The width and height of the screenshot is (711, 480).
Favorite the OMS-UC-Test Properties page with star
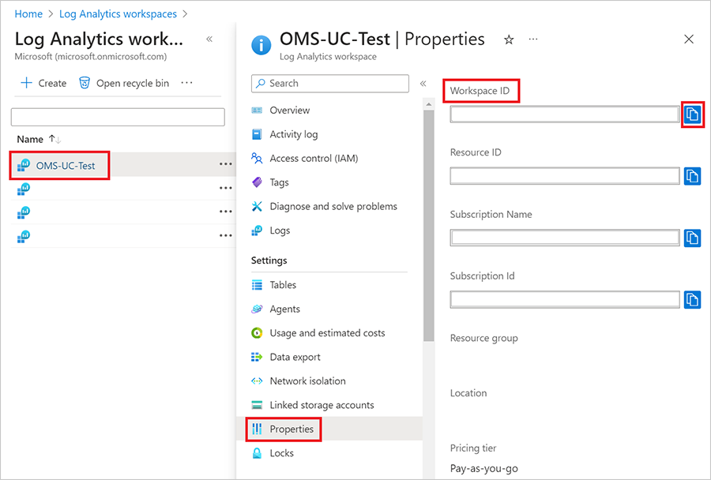tap(509, 40)
